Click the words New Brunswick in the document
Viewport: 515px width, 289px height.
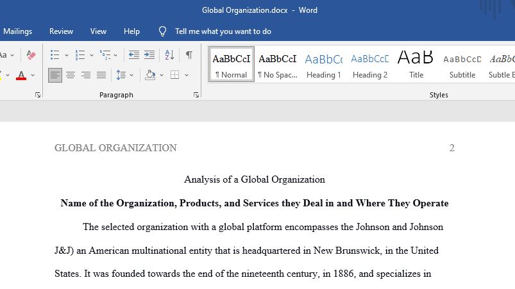coord(347,251)
